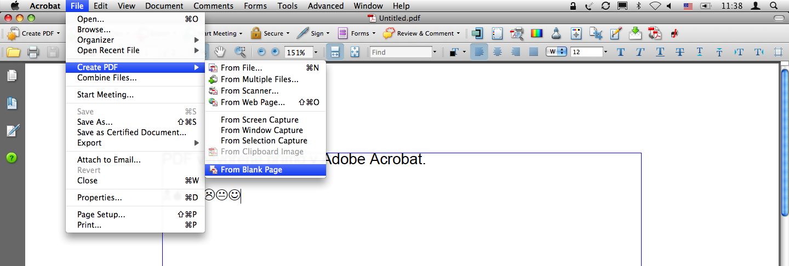This screenshot has height=266, width=789.
Task: Select Attach to Email... menu item
Action: click(x=135, y=160)
